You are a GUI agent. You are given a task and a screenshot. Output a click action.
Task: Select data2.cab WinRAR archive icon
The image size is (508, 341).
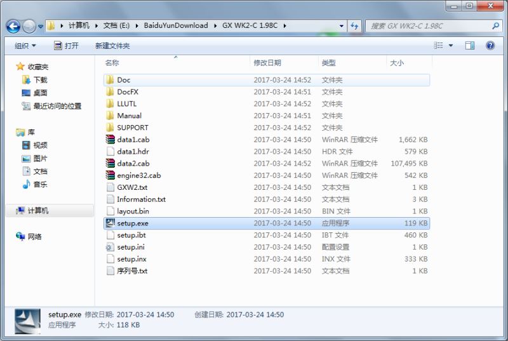pos(110,163)
